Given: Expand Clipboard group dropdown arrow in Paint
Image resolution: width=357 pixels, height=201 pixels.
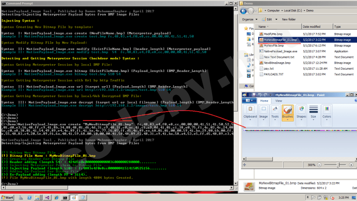Looking at the screenshot, I should click(250, 120).
